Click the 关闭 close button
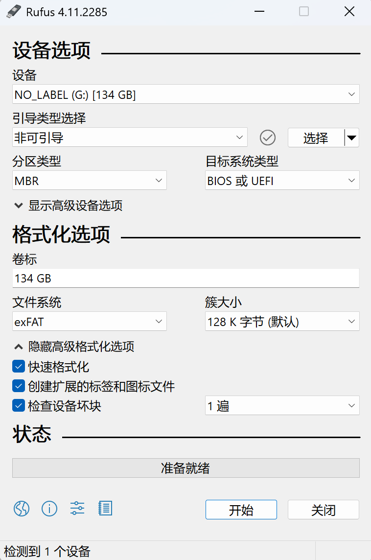 [324, 510]
